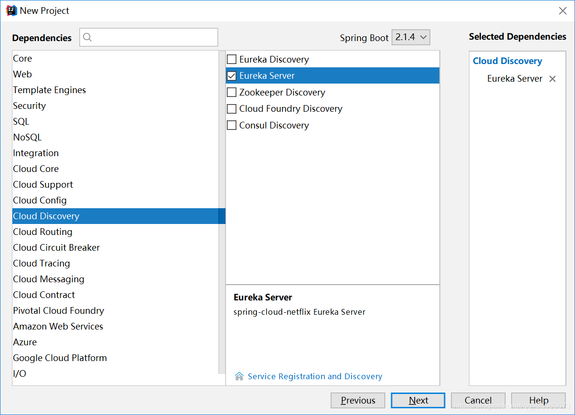Click the search magnifier icon in Dependencies field
The image size is (575, 415).
point(87,37)
